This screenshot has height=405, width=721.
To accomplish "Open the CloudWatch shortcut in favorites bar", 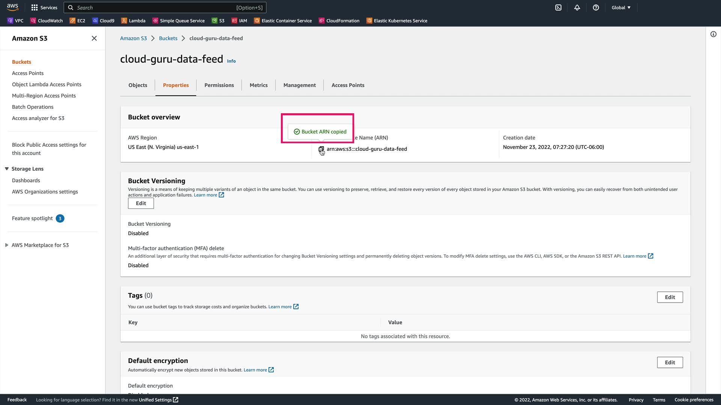I will pyautogui.click(x=47, y=21).
